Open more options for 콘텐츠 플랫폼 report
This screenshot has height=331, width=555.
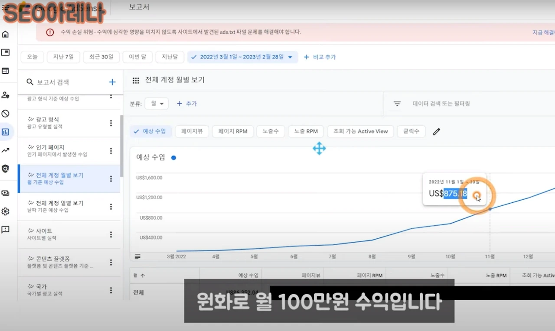coord(111,262)
